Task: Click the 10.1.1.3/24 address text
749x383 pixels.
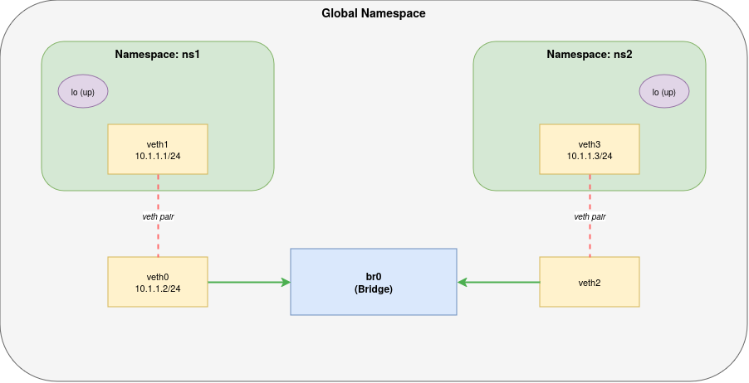Action: [x=590, y=156]
